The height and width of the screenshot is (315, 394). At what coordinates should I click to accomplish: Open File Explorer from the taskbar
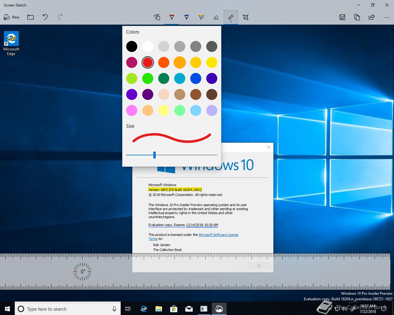pos(159,309)
